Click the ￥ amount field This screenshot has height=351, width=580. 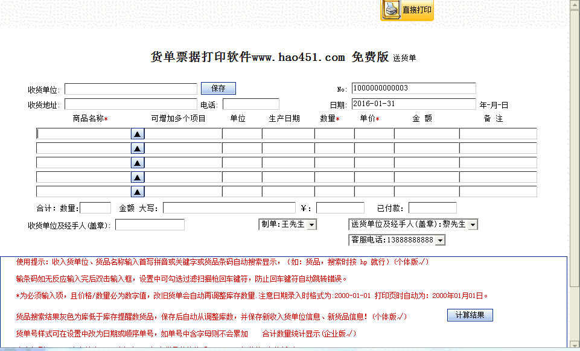coord(340,208)
